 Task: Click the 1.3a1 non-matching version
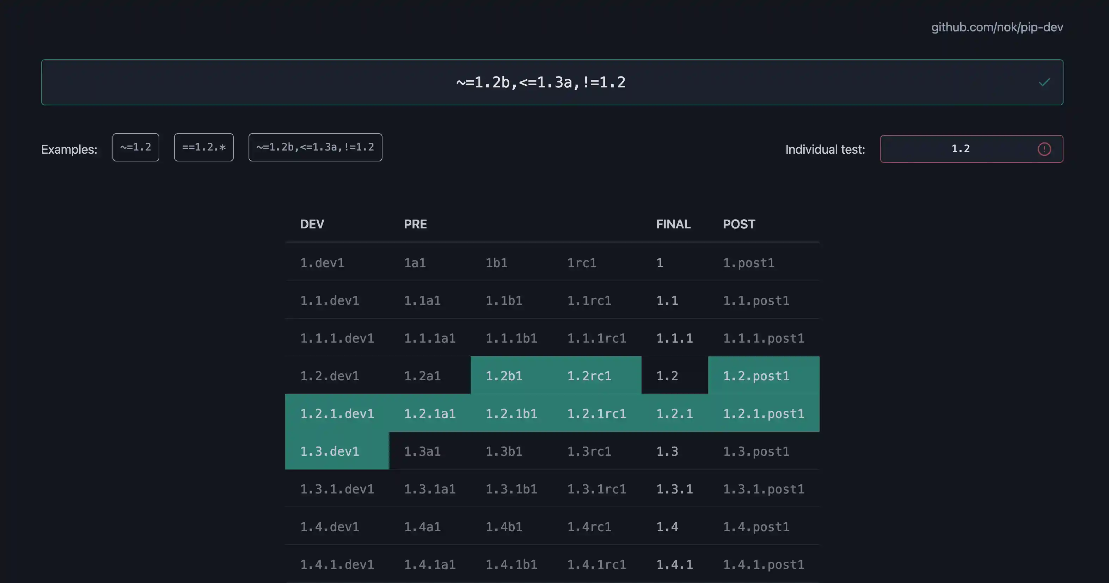click(x=422, y=451)
